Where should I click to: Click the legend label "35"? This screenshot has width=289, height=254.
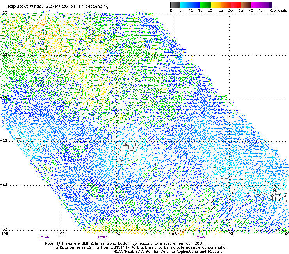coord(241,11)
